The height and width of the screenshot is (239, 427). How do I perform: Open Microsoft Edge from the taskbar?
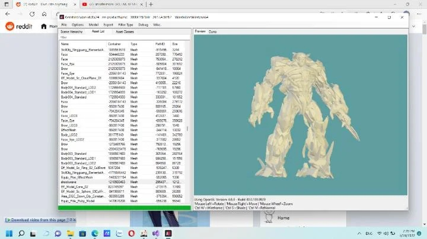point(95,233)
